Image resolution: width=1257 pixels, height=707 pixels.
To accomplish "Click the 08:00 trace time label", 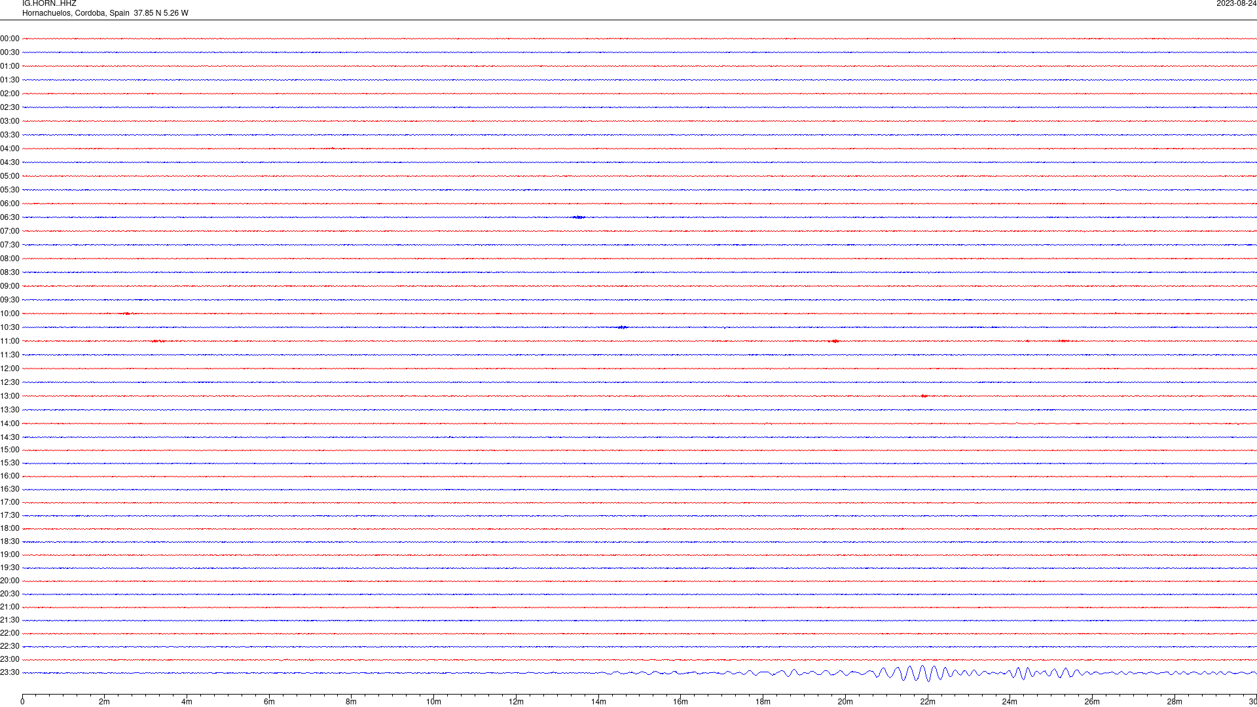I will pos(10,259).
